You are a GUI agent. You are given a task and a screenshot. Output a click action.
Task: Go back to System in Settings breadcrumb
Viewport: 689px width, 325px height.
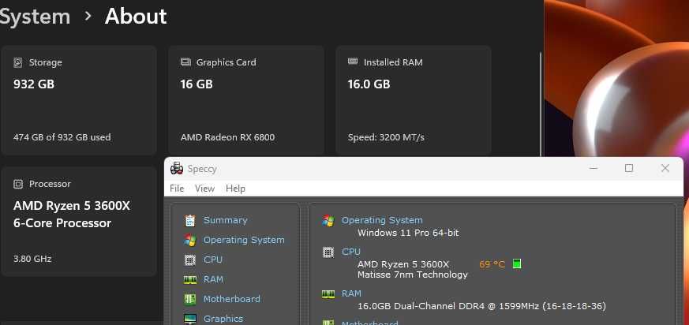36,17
